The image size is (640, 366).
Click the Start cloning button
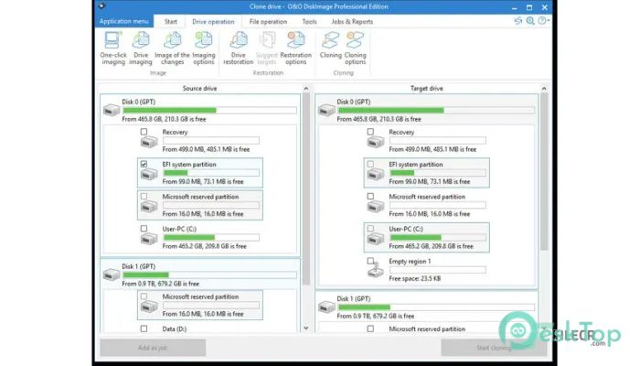[494, 348]
